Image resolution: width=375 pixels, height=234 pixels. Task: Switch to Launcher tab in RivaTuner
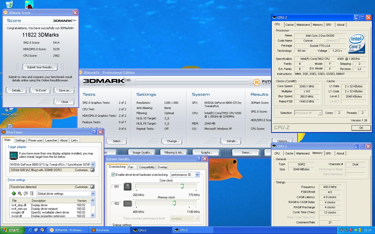pos(51,140)
